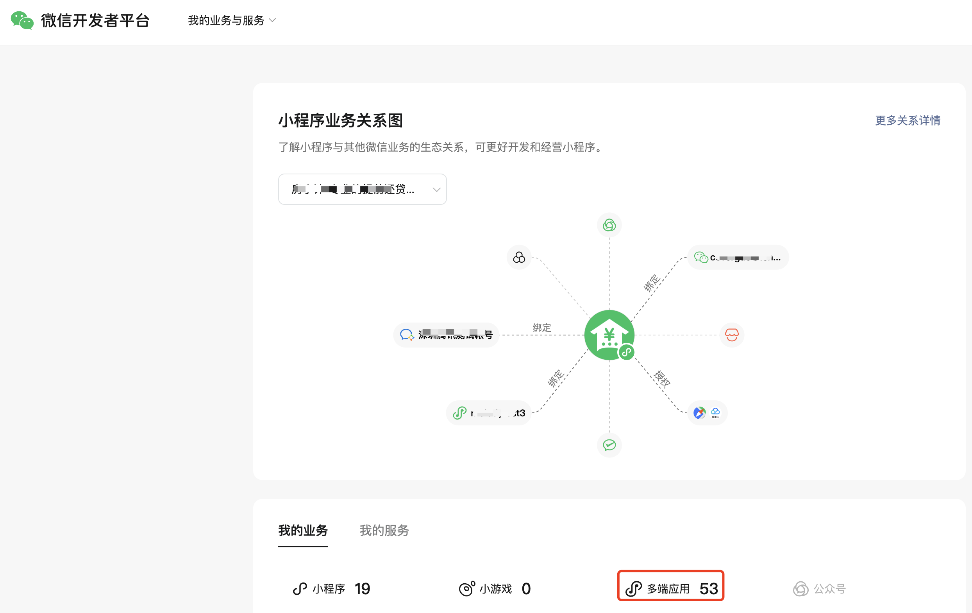Image resolution: width=972 pixels, height=613 pixels.
Task: Switch to the 我的服务 tab
Action: click(384, 530)
